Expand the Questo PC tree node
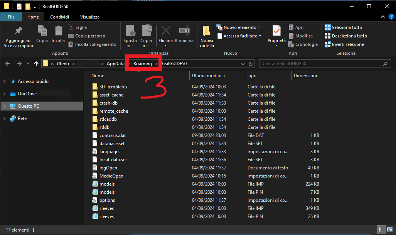Screen dimensions: 396x235 tap(5, 106)
